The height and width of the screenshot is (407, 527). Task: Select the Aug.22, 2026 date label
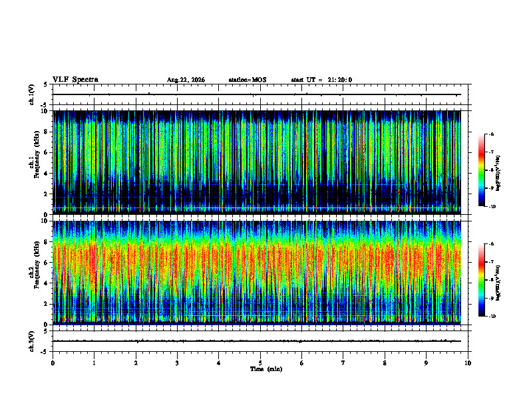tap(186, 80)
